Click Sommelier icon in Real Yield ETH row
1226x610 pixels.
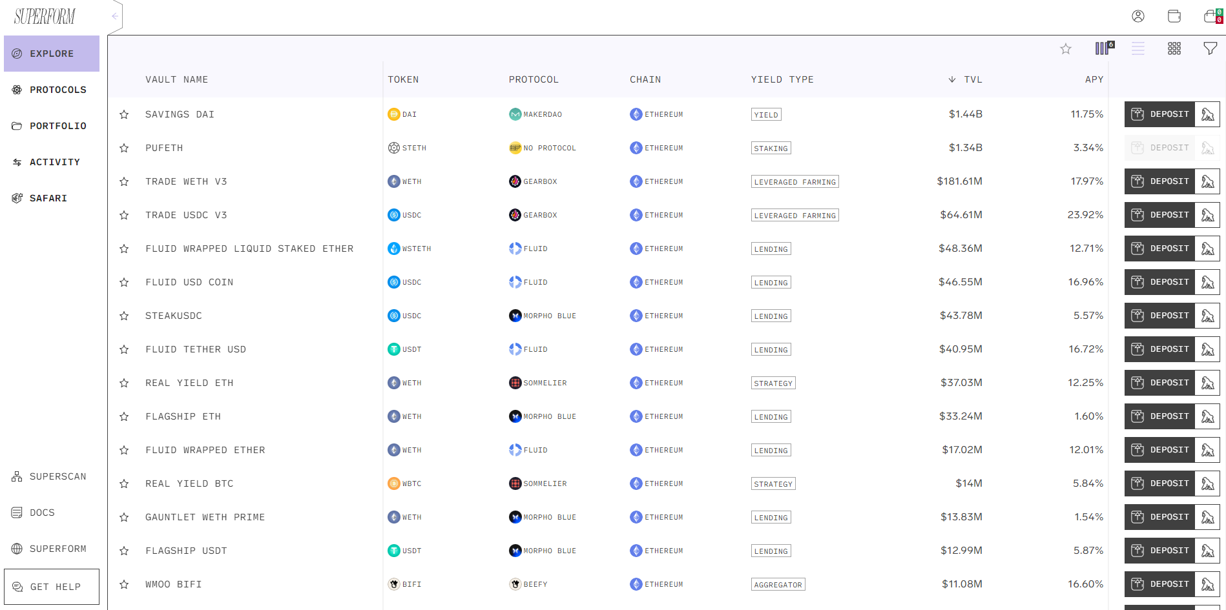coord(515,383)
